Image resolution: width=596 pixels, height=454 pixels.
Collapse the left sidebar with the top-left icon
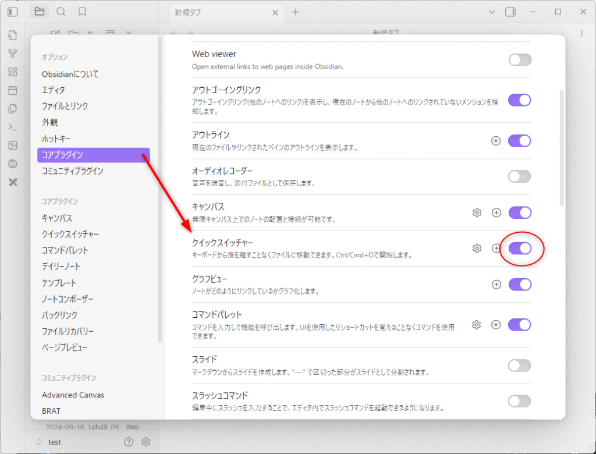(13, 12)
